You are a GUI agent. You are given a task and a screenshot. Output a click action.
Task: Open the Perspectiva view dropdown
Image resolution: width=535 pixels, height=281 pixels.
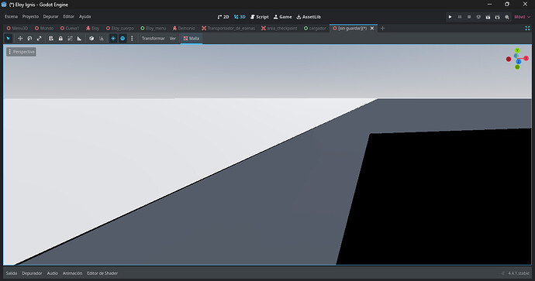pos(21,52)
